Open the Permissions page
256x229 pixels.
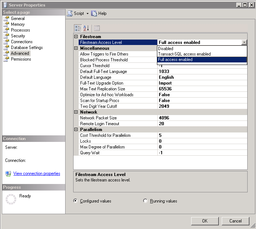point(21,59)
